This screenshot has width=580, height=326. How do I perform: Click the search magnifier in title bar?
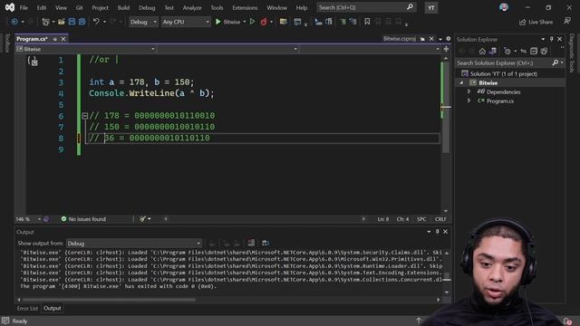(410, 7)
